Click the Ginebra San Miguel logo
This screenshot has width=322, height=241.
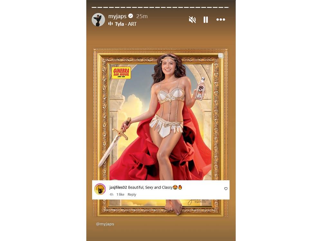point(121,73)
